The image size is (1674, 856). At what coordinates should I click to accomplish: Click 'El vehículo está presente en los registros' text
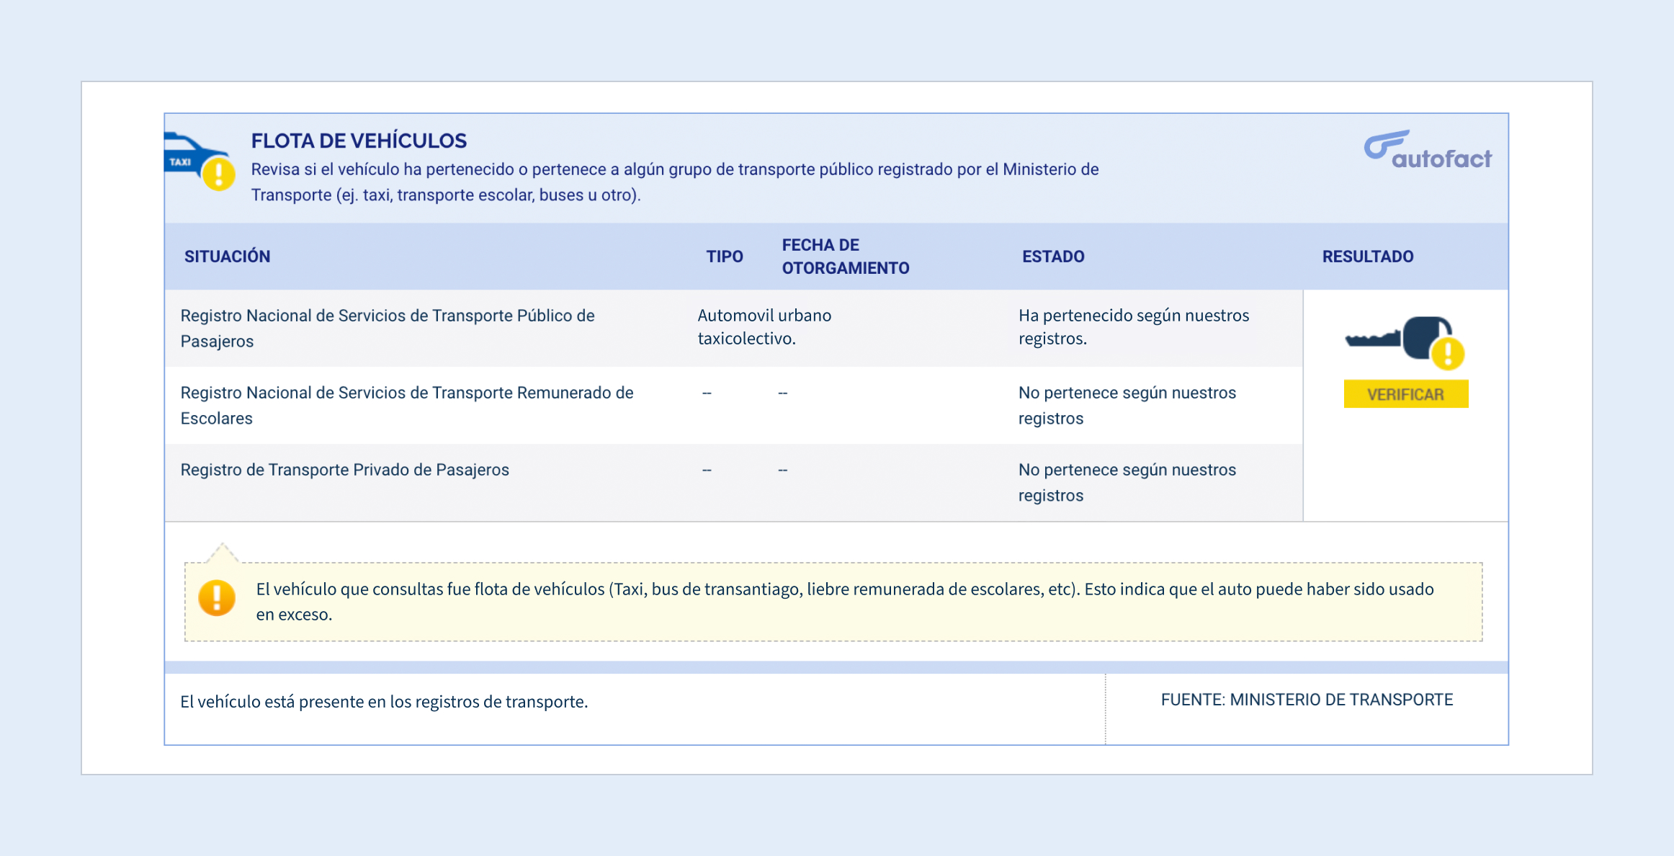(384, 700)
